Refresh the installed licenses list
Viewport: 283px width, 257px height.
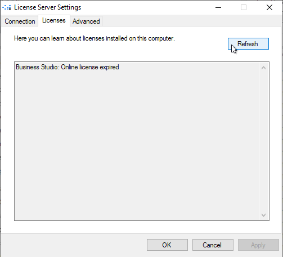click(x=248, y=44)
